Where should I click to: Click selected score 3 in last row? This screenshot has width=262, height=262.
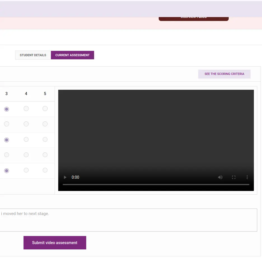coord(7,171)
